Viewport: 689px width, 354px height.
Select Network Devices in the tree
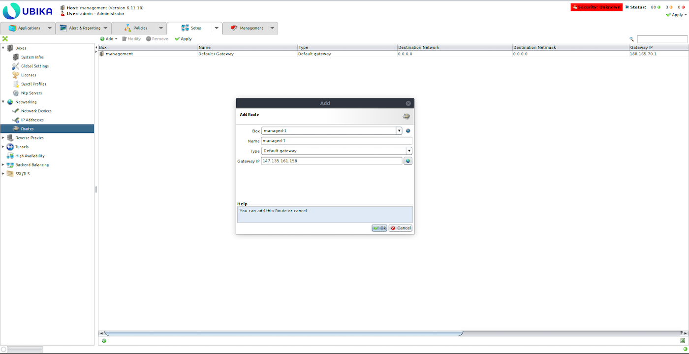click(36, 111)
